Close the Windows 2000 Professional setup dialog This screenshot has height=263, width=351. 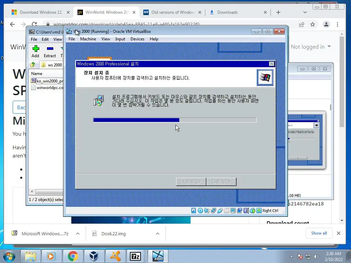[x=271, y=64]
